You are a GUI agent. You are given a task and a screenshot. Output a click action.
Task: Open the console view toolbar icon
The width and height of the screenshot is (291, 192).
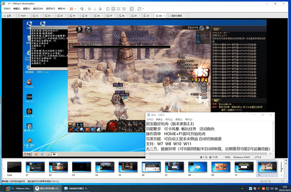[x=132, y=9]
